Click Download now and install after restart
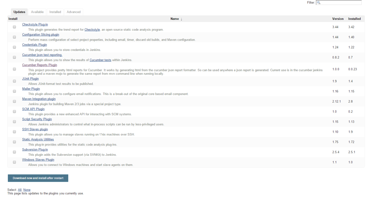This screenshot has height=198, width=367. pyautogui.click(x=38, y=178)
